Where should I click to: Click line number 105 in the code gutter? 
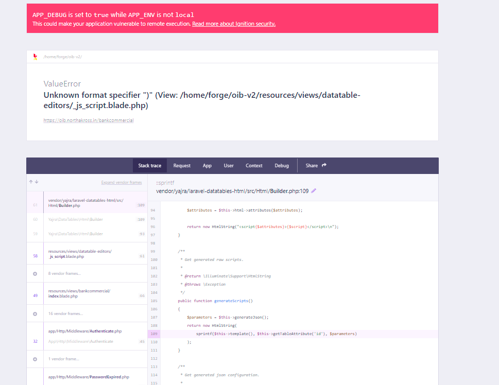coord(154,301)
